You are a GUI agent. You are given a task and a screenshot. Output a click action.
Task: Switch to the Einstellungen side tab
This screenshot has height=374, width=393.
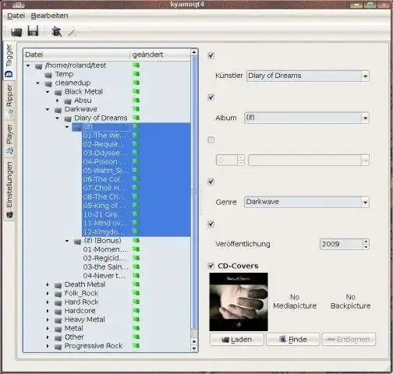coord(9,189)
